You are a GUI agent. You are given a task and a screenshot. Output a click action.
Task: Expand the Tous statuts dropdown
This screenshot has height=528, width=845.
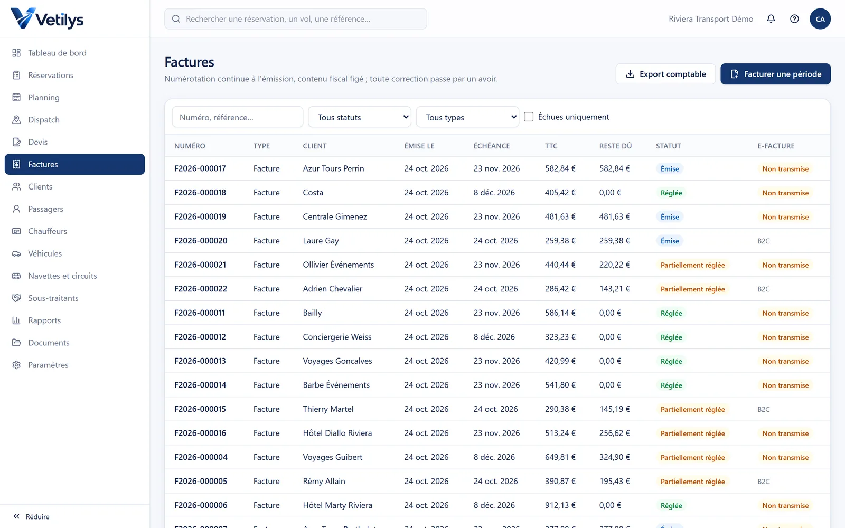pyautogui.click(x=360, y=117)
